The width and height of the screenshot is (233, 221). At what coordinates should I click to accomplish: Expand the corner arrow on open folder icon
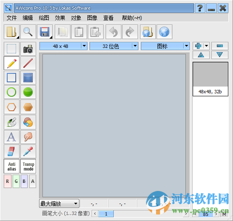(18, 37)
